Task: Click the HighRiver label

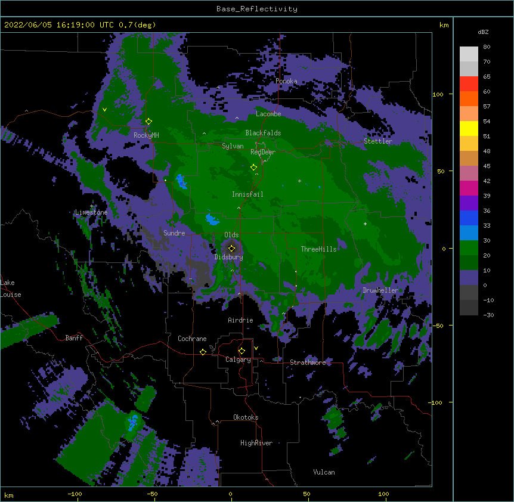Action: click(256, 443)
